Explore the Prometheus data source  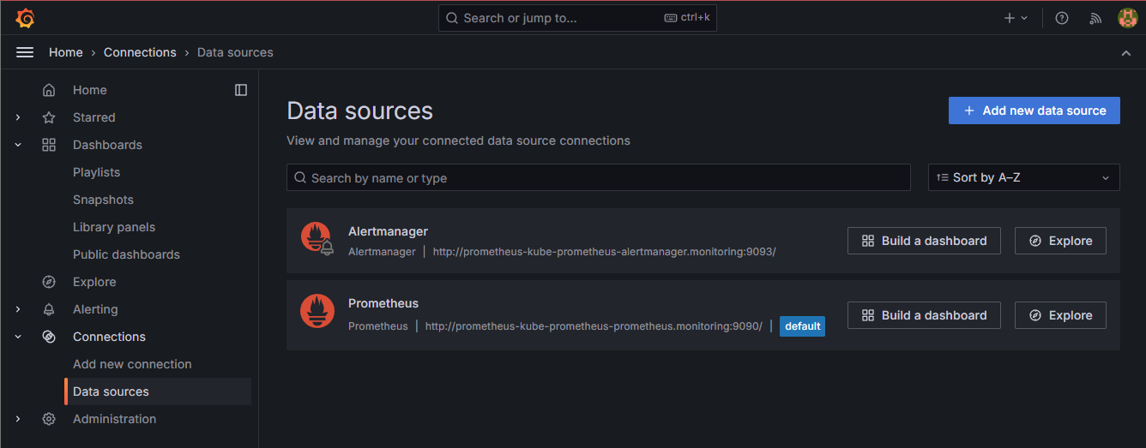[1060, 315]
